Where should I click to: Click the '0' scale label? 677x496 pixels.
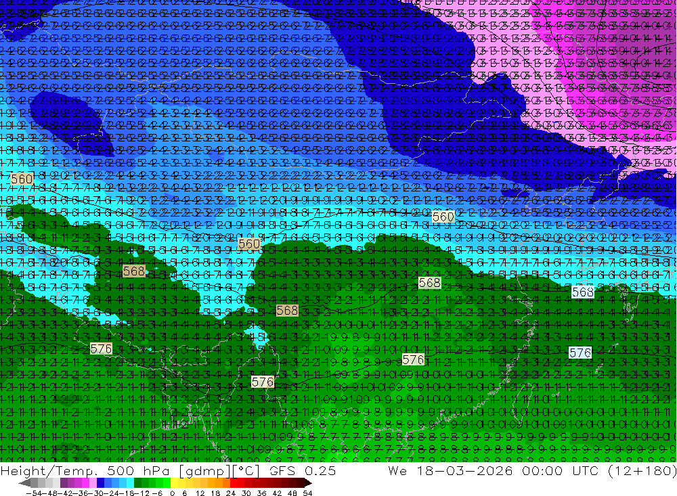point(172,493)
